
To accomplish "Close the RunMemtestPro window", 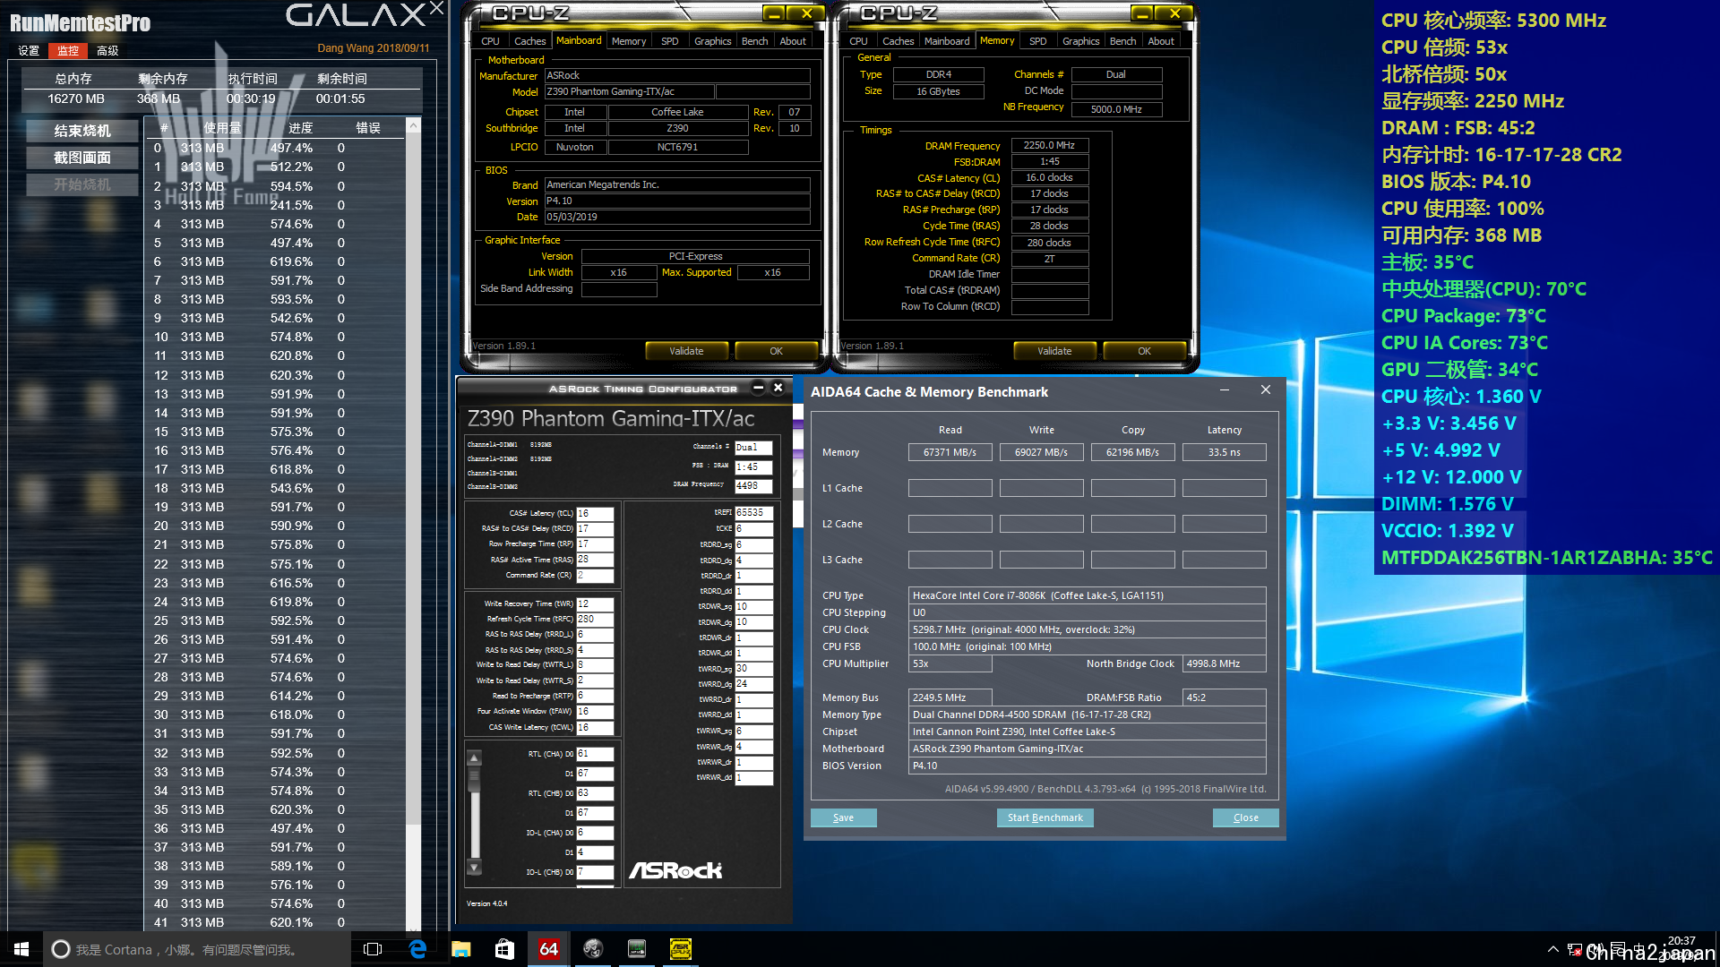I will pos(437,9).
